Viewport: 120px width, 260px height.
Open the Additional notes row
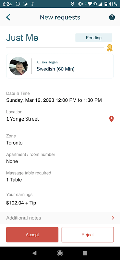pos(60,218)
